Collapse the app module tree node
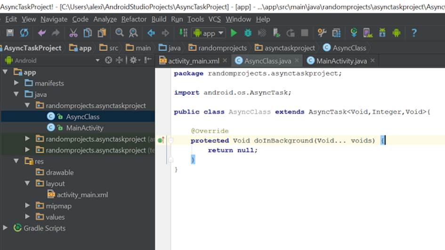Image resolution: width=445 pixels, height=250 pixels. (x=5, y=72)
